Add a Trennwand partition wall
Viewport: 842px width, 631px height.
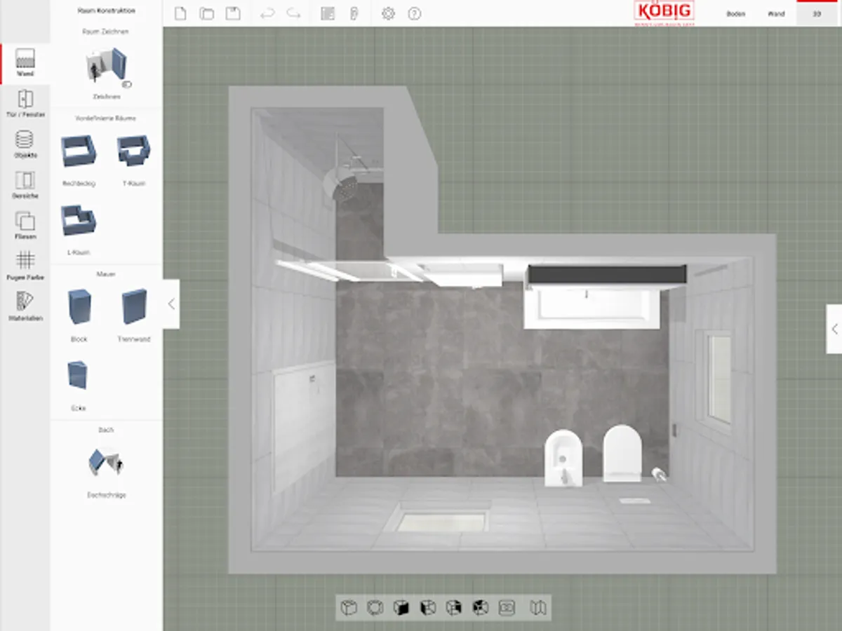click(x=134, y=315)
